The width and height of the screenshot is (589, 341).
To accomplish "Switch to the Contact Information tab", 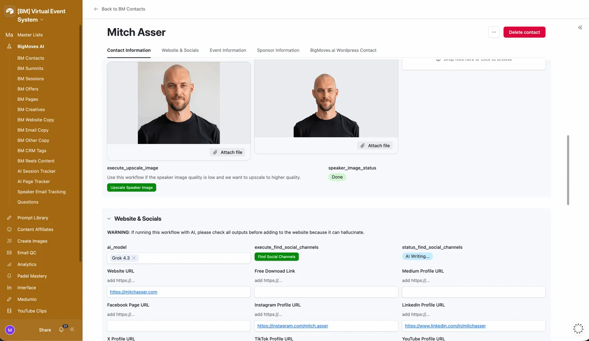I will (129, 50).
